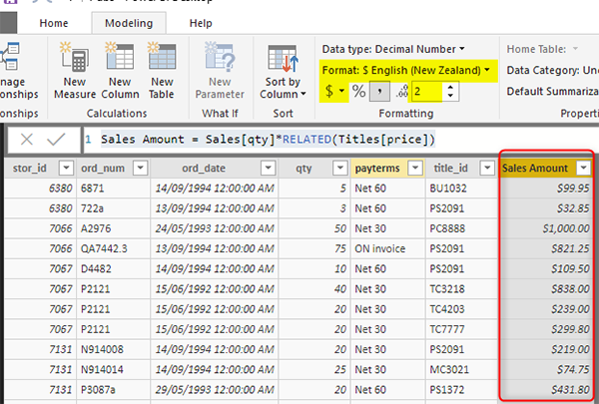Increase decimal places with up arrow
The image size is (599, 404).
coord(452,87)
